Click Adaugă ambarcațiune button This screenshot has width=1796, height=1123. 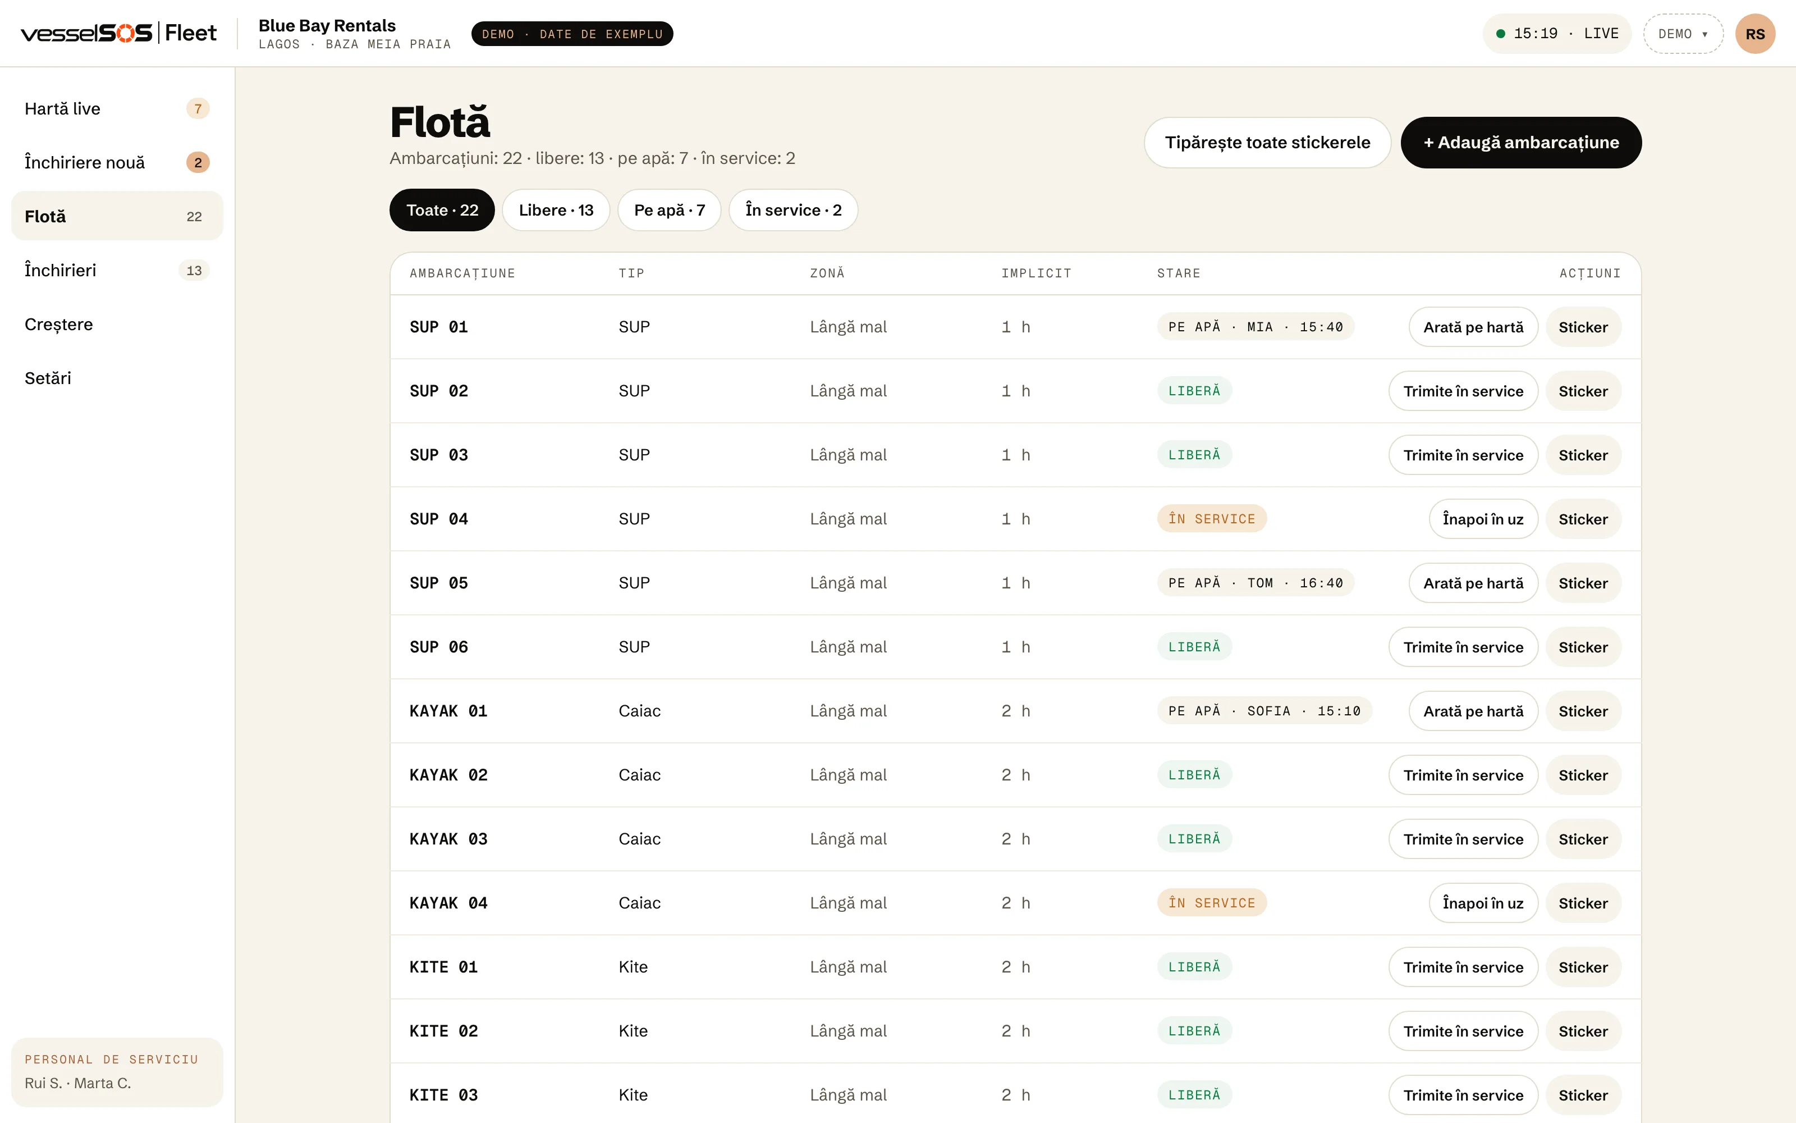(1520, 143)
